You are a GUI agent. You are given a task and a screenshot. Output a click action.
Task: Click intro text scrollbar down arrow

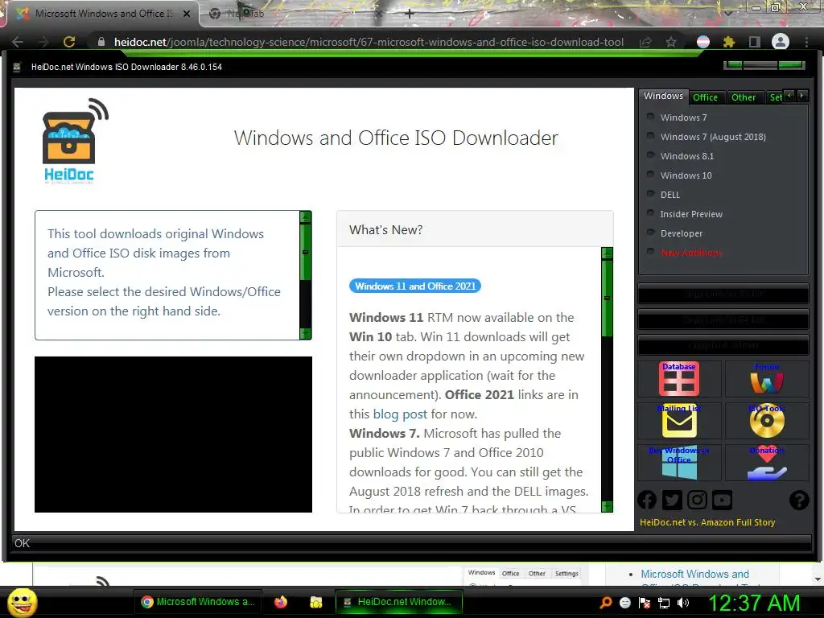click(305, 333)
